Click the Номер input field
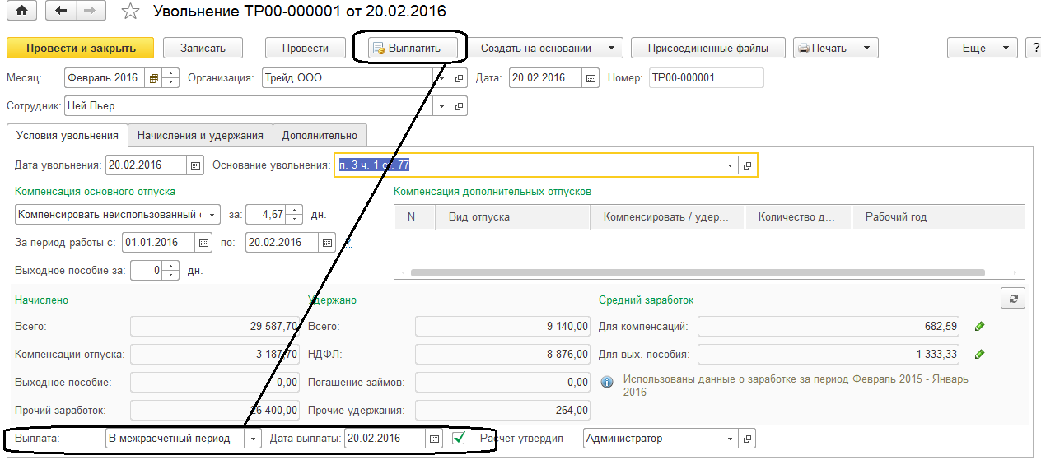This screenshot has width=1041, height=460. click(705, 78)
